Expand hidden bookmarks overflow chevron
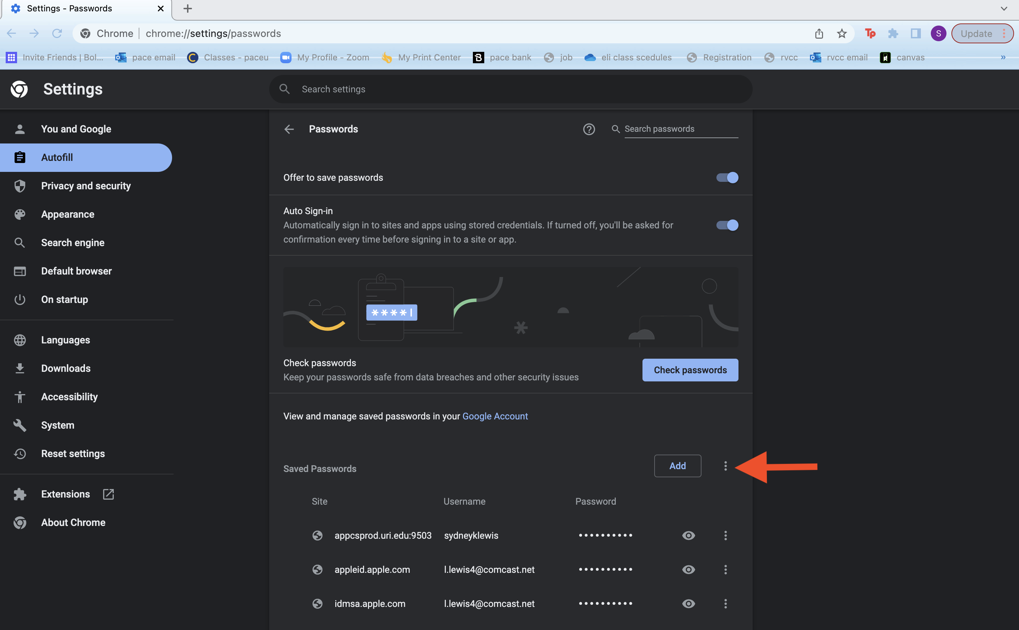 [1003, 58]
